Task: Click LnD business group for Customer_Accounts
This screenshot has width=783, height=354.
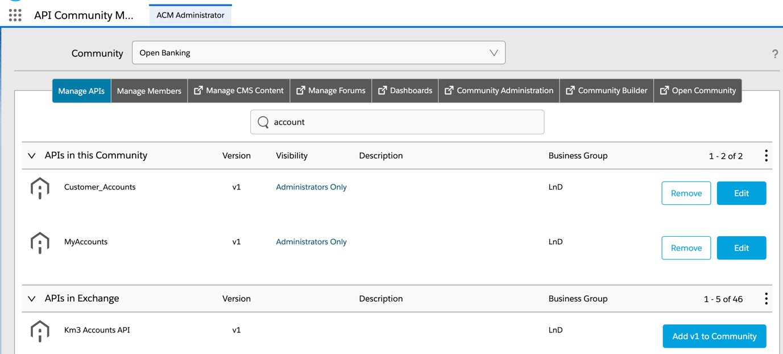Action: (556, 187)
